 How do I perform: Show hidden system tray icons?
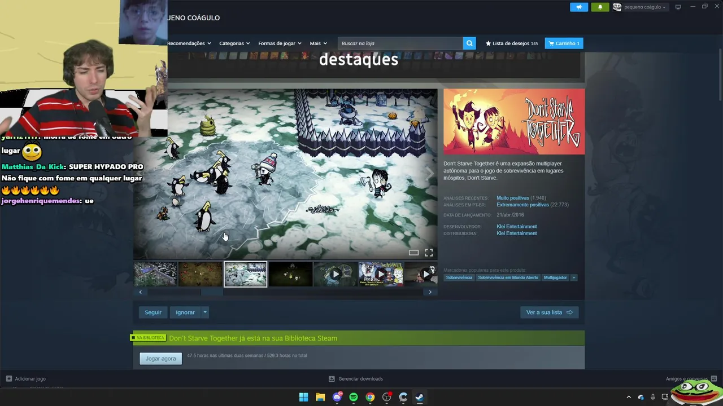point(629,397)
